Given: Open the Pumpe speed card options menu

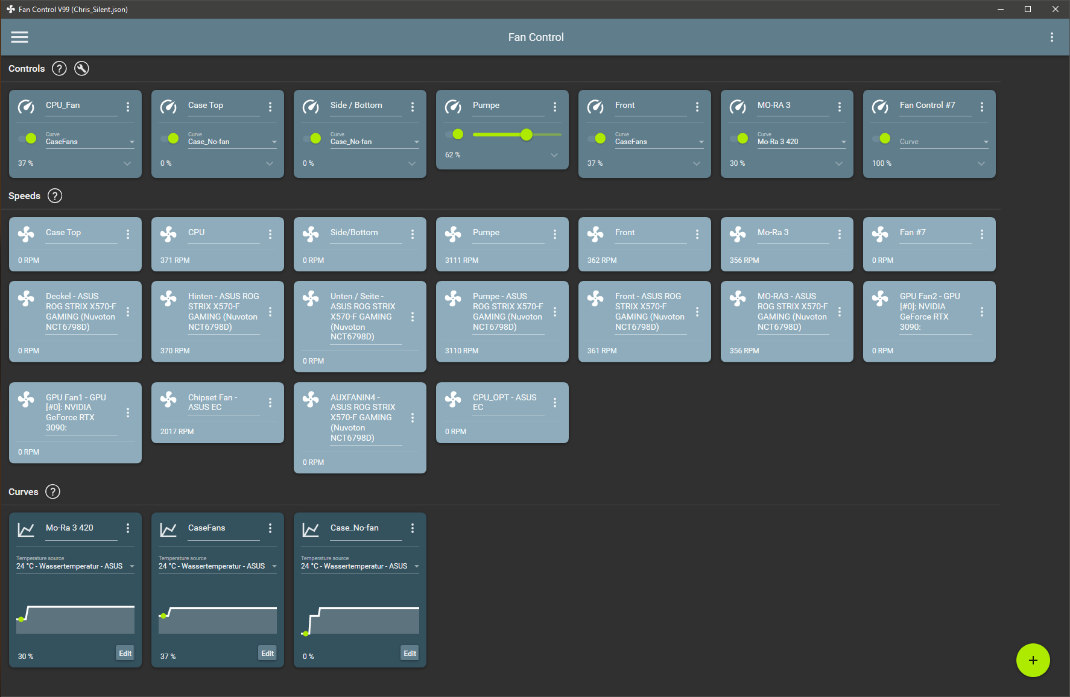Looking at the screenshot, I should click(x=555, y=234).
